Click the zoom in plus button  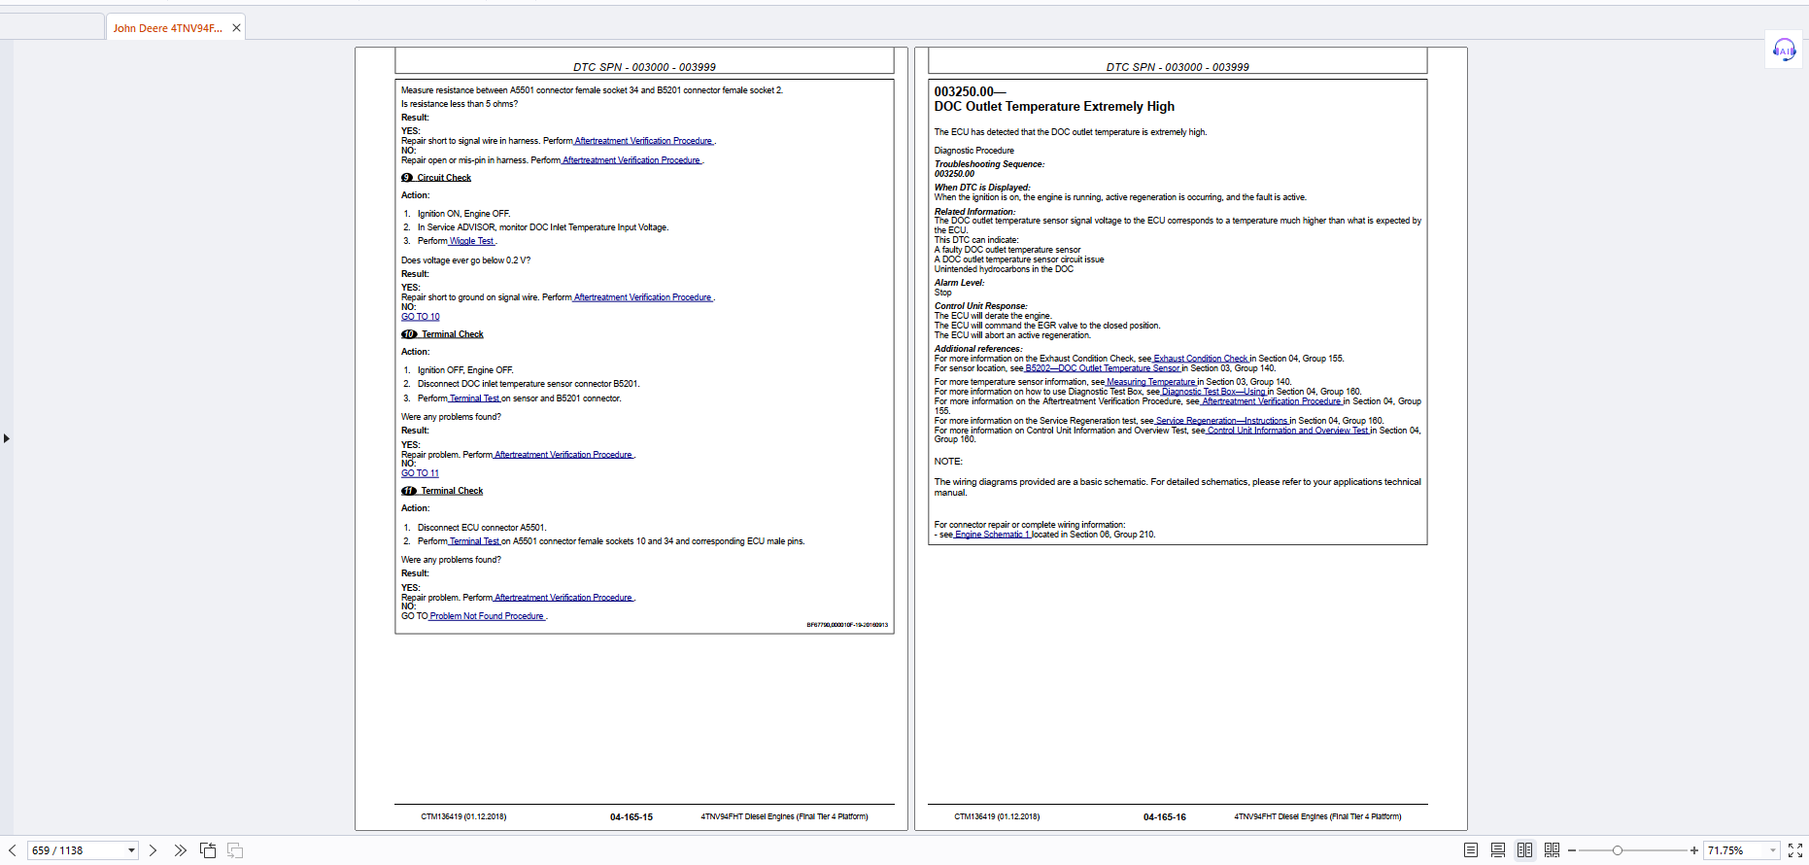[x=1694, y=850]
